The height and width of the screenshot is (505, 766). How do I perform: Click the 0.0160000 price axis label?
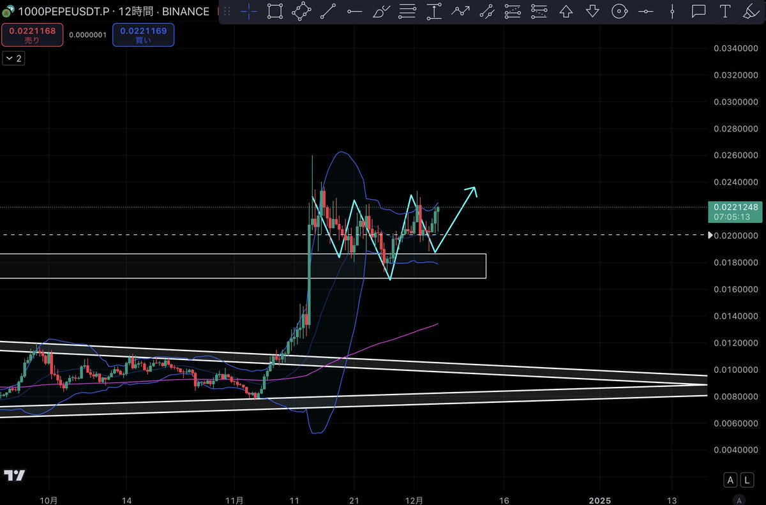click(x=735, y=289)
